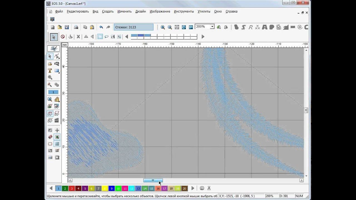Screen dimensions: 356x200
Task: Click the eraser icon in toolbox
Action: pyautogui.click(x=50, y=137)
